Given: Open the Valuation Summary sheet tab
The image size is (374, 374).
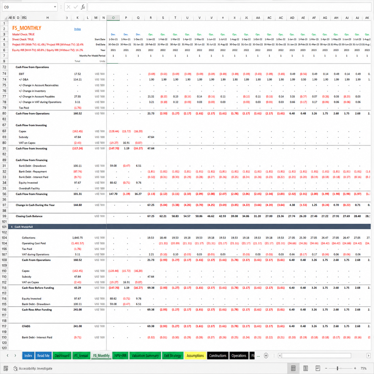Looking at the screenshot, I should pyautogui.click(x=145, y=356).
